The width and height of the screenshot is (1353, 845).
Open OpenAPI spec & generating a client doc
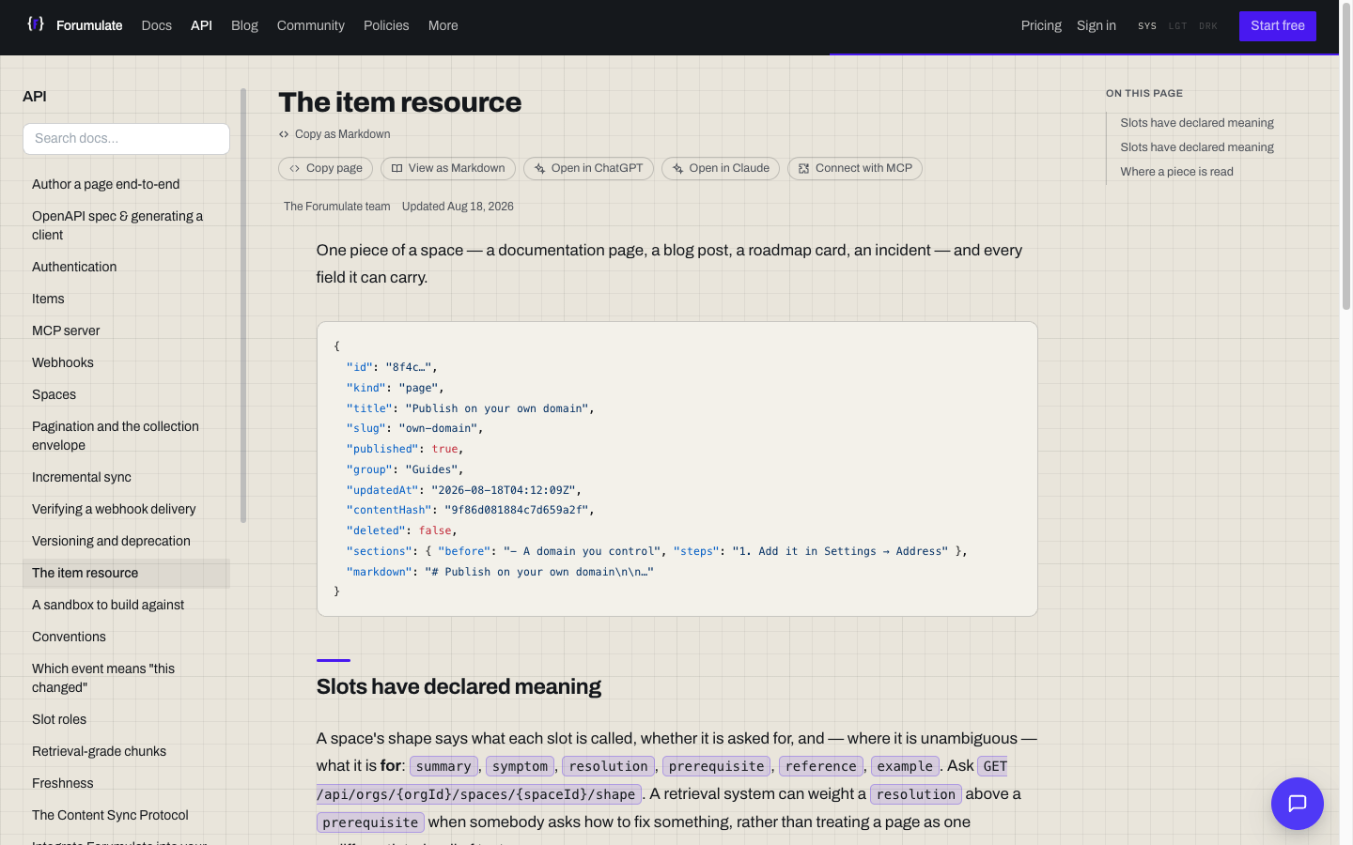126,225
